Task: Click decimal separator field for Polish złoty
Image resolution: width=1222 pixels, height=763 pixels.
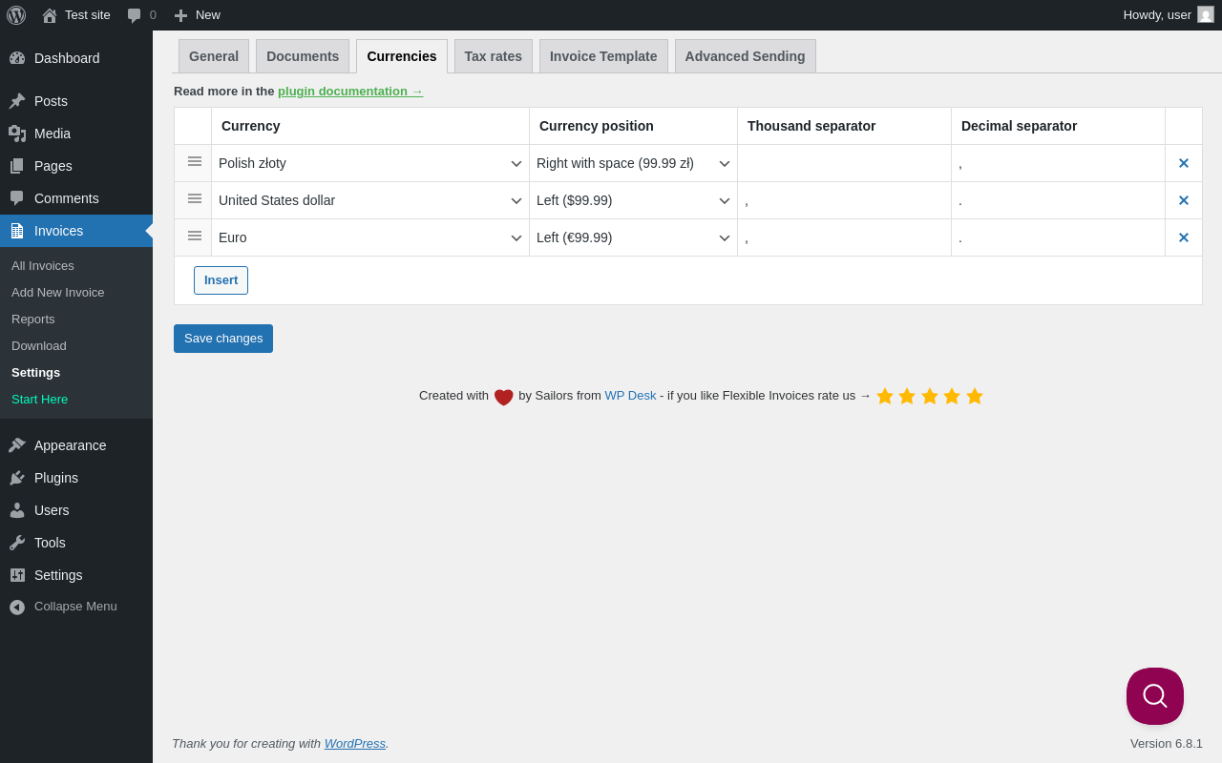Action: pyautogui.click(x=1059, y=163)
